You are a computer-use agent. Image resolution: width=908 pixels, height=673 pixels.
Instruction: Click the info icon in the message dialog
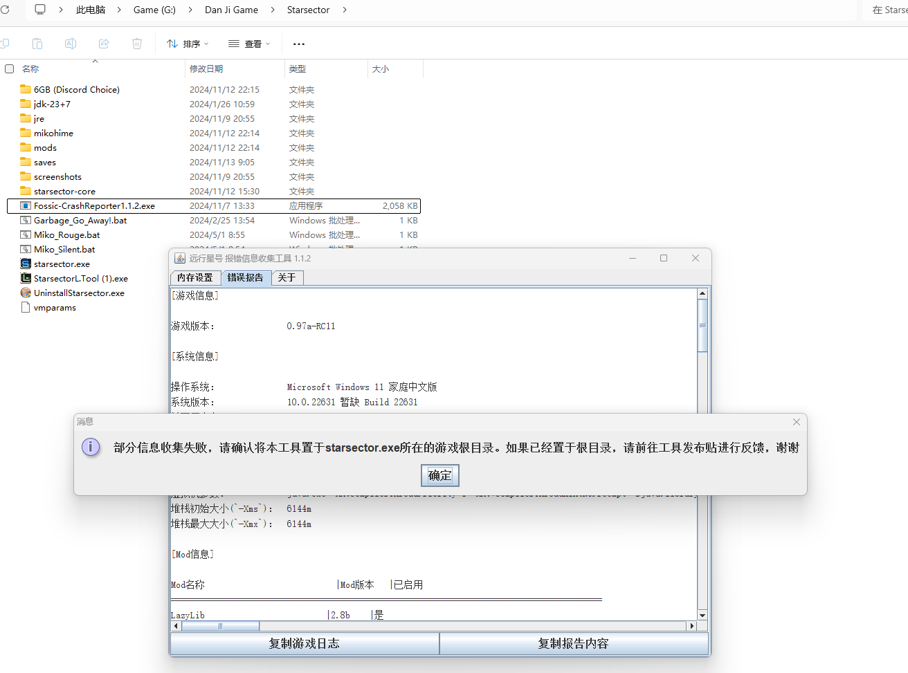pyautogui.click(x=91, y=447)
